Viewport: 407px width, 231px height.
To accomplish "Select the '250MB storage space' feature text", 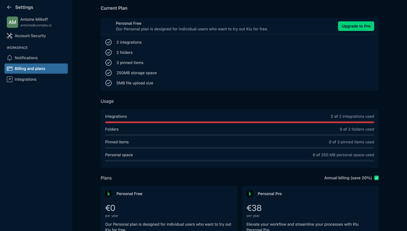I will (137, 73).
